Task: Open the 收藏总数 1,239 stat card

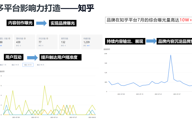Action: pos(92,42)
